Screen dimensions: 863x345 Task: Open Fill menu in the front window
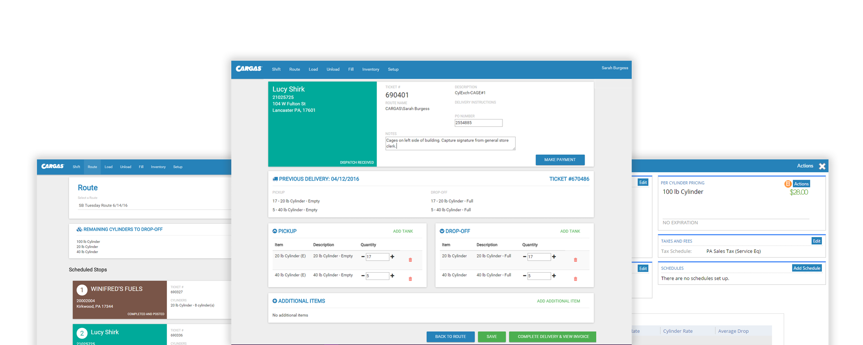pyautogui.click(x=351, y=69)
